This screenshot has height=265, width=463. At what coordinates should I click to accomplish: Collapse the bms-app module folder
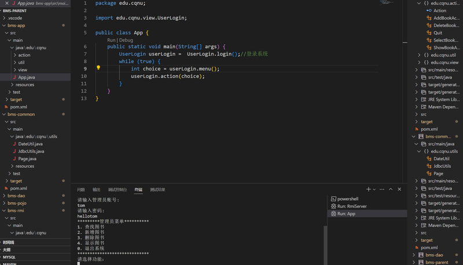[4, 25]
